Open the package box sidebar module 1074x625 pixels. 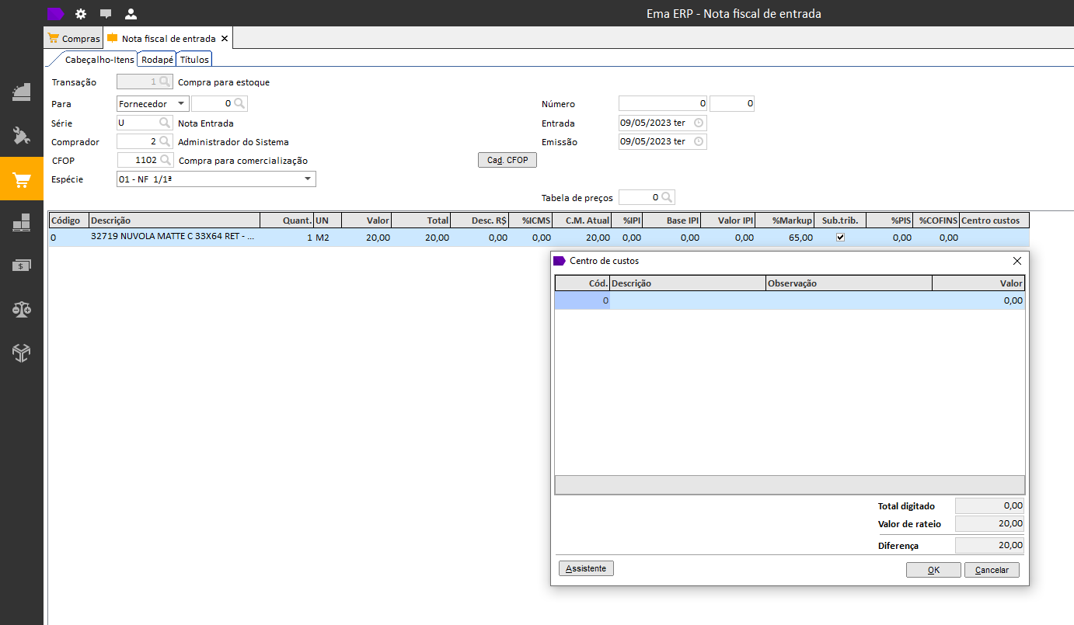22,352
